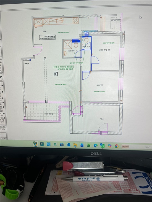
Task: Open the Word icon next to File Explorer
Action: 82,145
